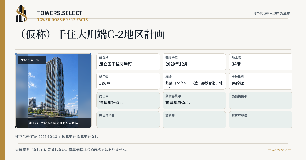
Task: Select the 賃料帯 card
Action: pyautogui.click(x=194, y=120)
